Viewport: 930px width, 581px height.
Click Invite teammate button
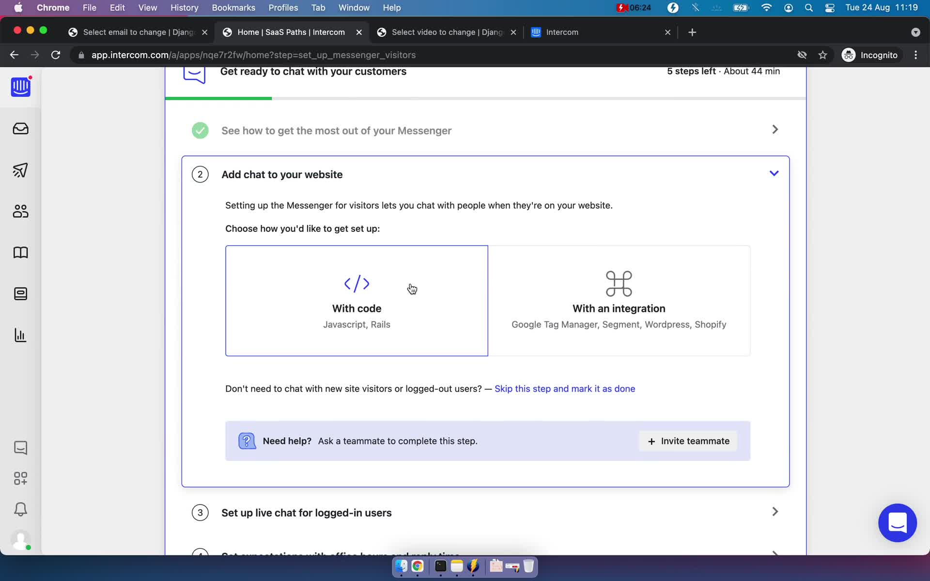(689, 441)
